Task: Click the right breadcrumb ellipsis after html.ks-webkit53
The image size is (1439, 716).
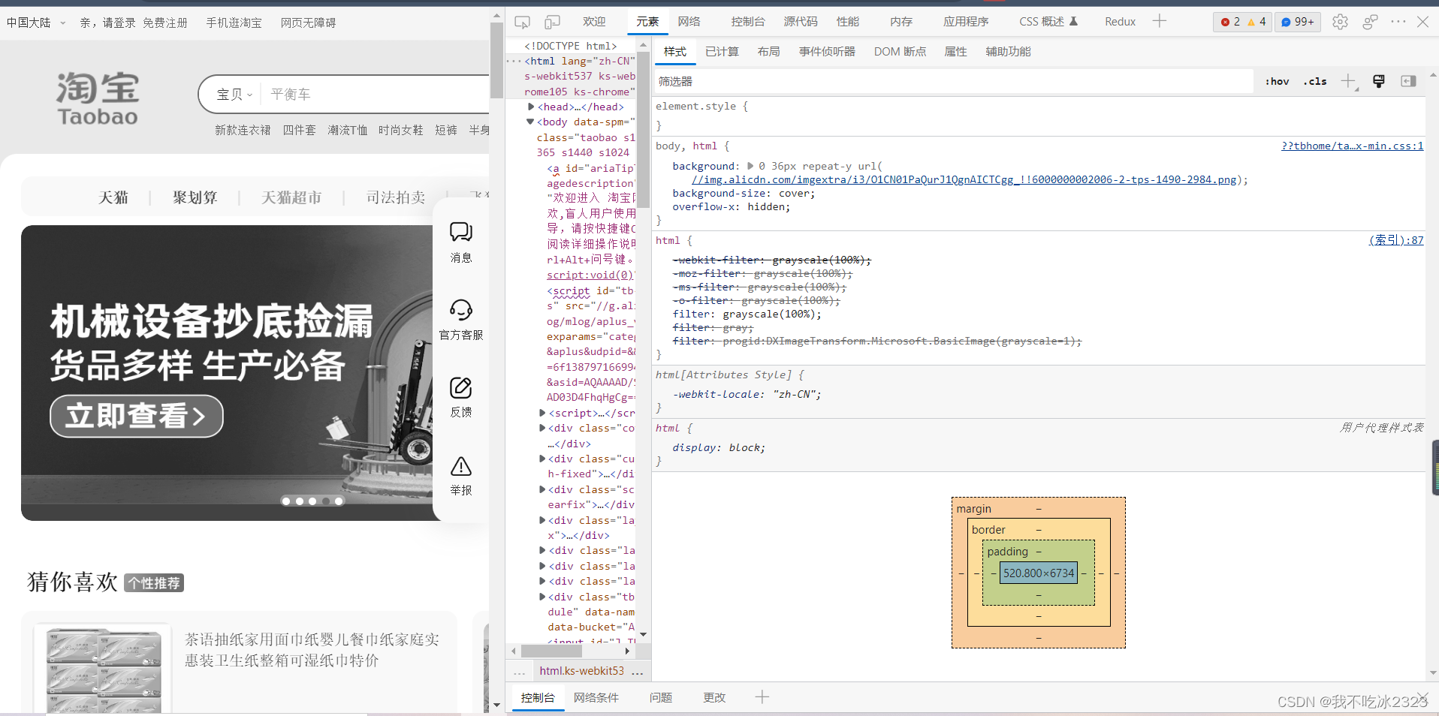Action: pyautogui.click(x=638, y=672)
